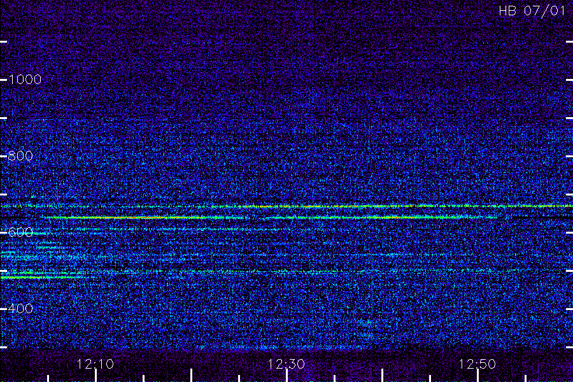
Task: Click the 12:10 time axis label
Action: [x=95, y=364]
